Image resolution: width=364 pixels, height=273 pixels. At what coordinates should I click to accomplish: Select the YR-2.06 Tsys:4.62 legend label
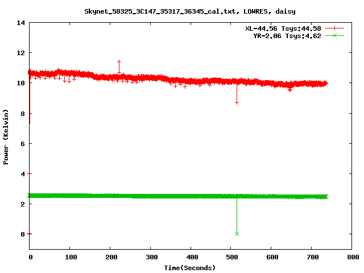(287, 36)
